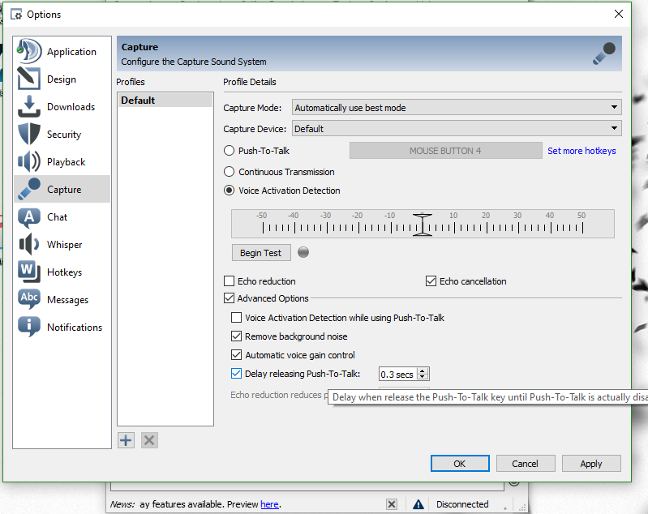Screen dimensions: 648x514
Task: Click the microphone icon in Capture header
Action: 604,54
